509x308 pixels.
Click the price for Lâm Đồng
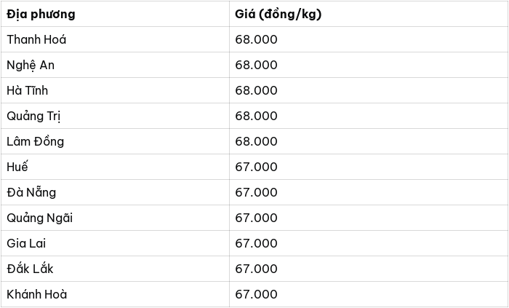[256, 141]
